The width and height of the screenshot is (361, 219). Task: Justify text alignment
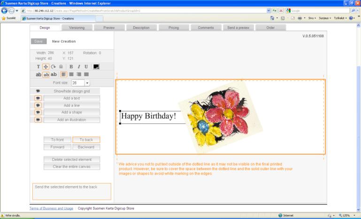(86, 74)
